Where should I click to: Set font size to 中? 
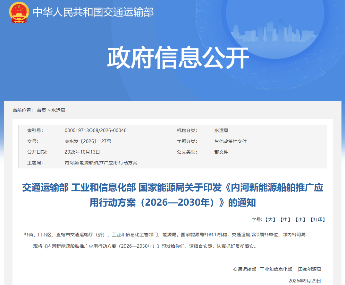(285, 219)
